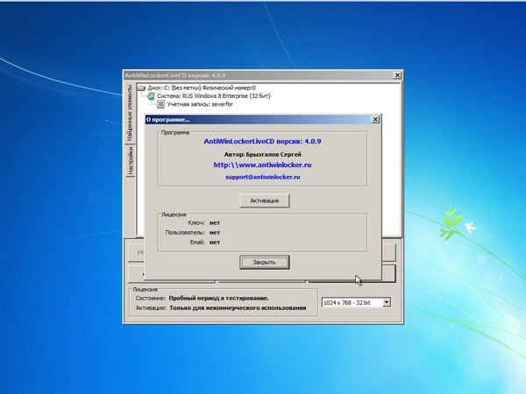This screenshot has height=394, width=526.
Task: Click the support@antiwinlocker.ru email link
Action: pyautogui.click(x=264, y=177)
